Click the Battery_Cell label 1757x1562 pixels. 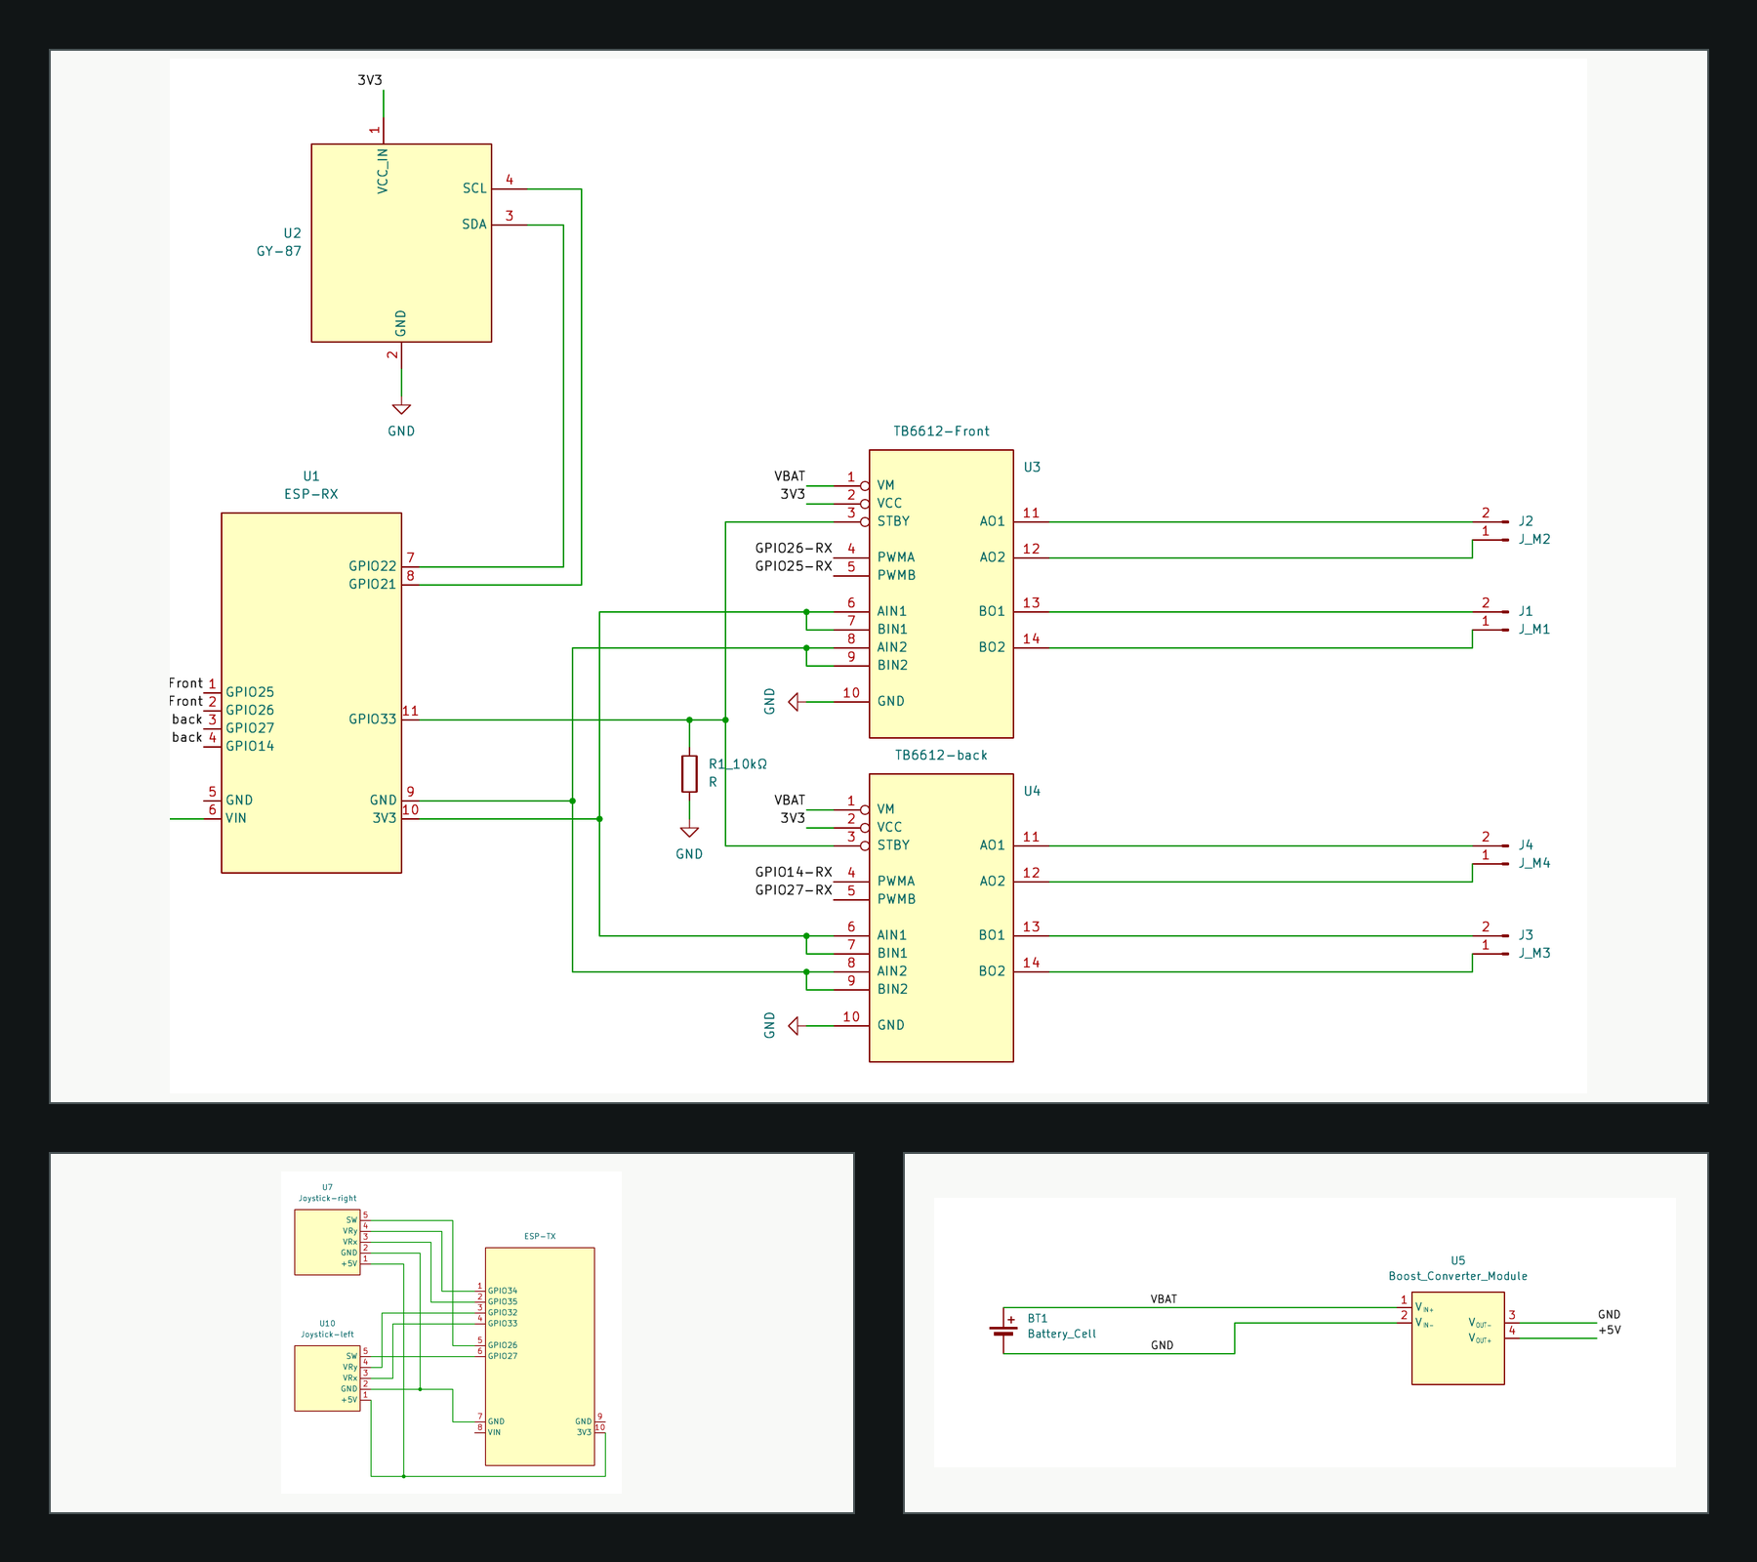coord(1062,1335)
